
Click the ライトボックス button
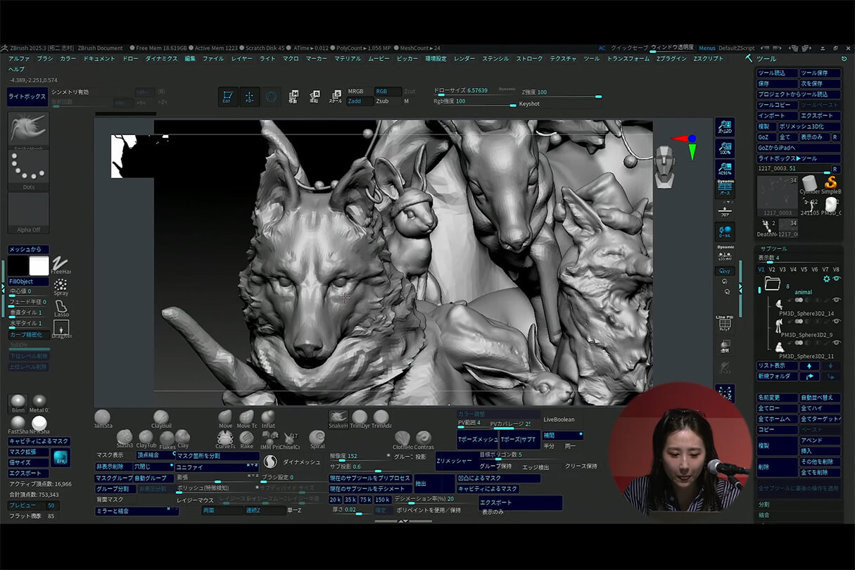coord(27,97)
